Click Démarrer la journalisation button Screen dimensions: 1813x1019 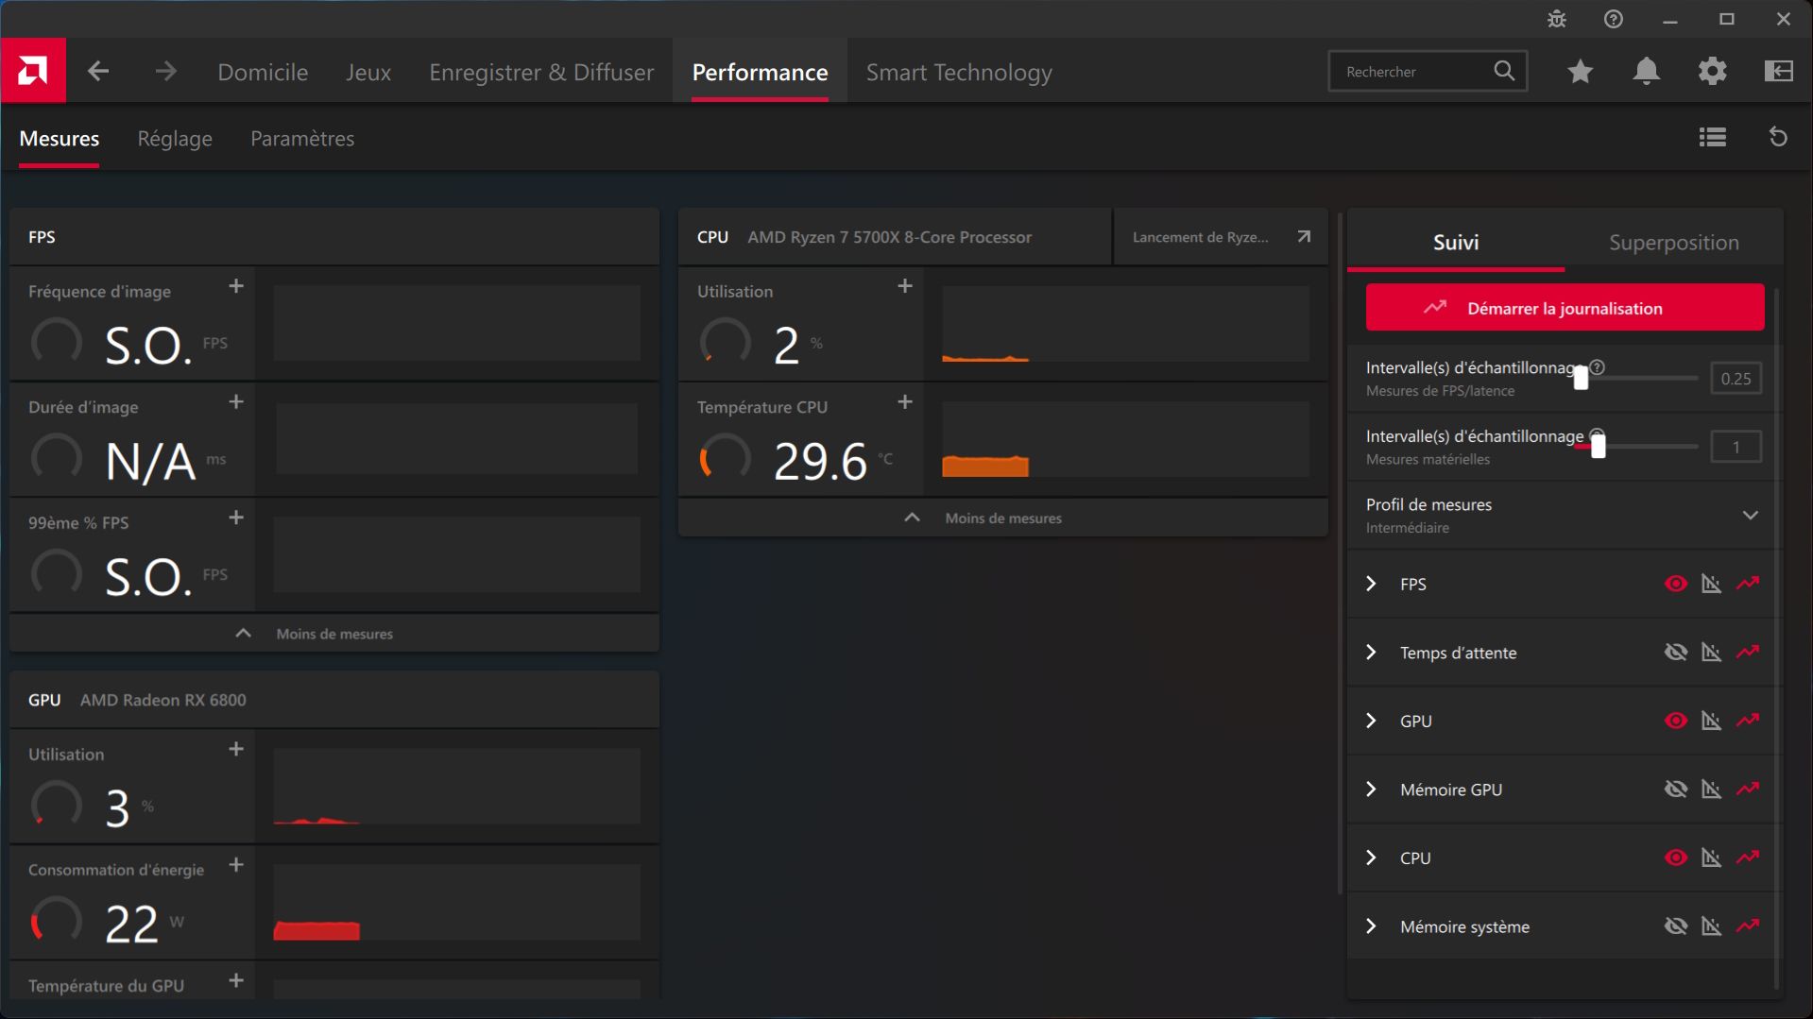tap(1565, 308)
